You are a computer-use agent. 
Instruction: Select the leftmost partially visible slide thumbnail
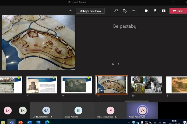pos(11,85)
